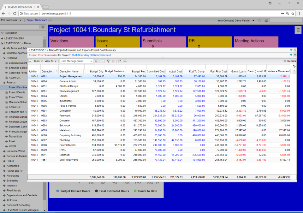Open the dashboard hamburger menu icon
The width and height of the screenshot is (303, 213).
(298, 30)
